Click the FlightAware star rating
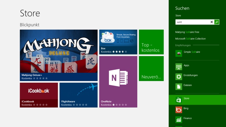 [80, 105]
